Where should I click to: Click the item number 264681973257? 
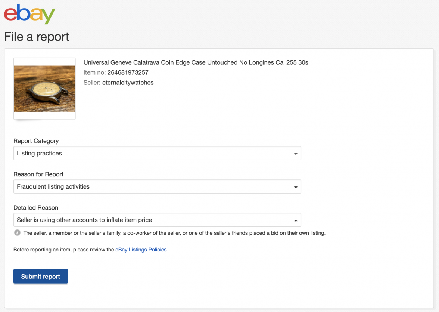[x=128, y=72]
